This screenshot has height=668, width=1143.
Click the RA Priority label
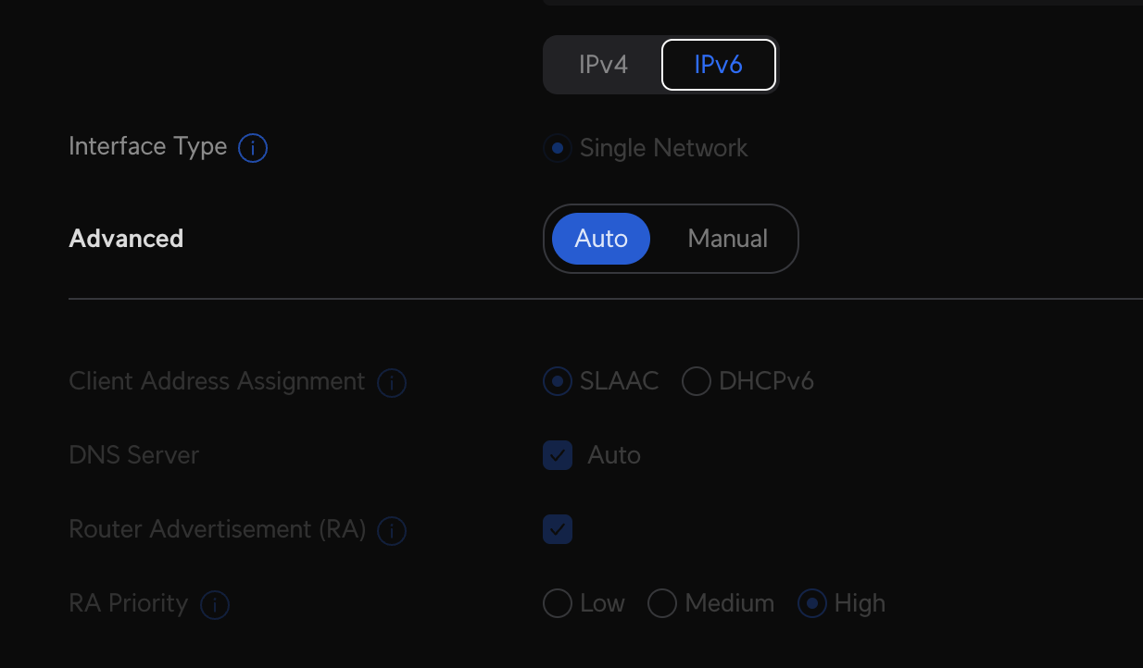coord(128,603)
